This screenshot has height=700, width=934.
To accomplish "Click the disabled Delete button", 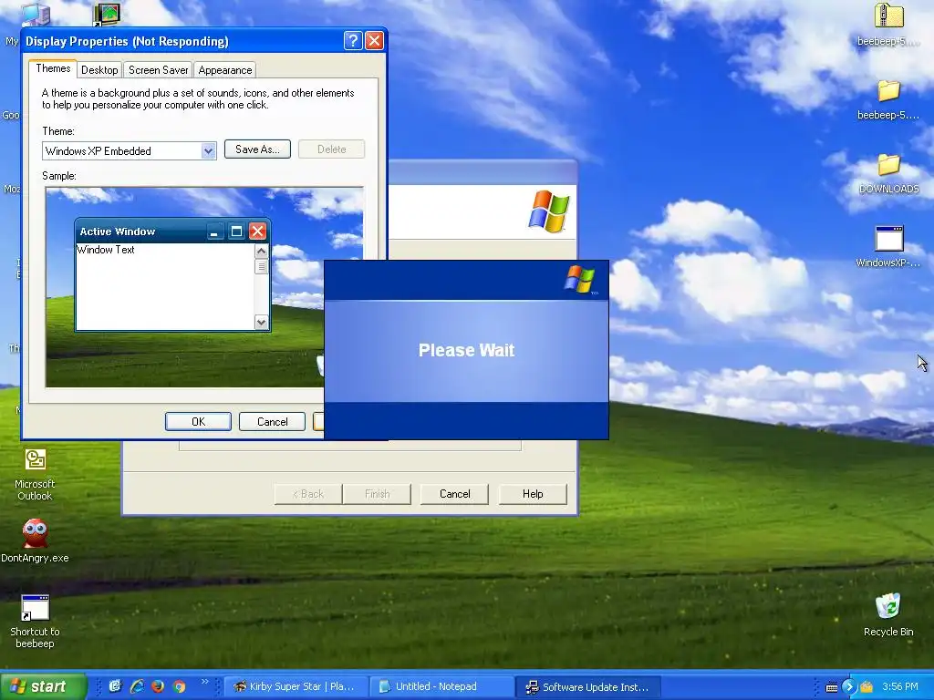I will 331,149.
